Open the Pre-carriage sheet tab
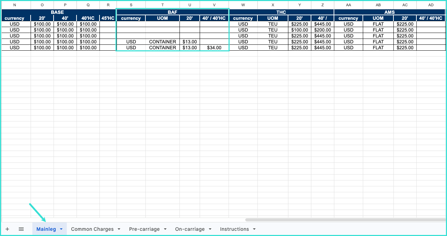Image resolution: width=447 pixels, height=236 pixels. (144, 229)
